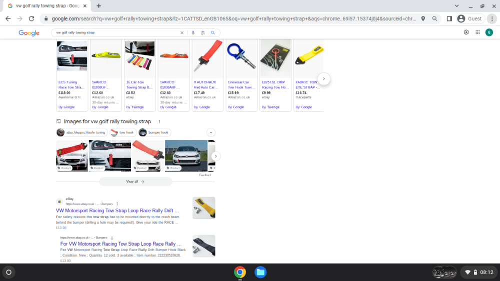
Task: Show next image results arrow
Action: 216,156
